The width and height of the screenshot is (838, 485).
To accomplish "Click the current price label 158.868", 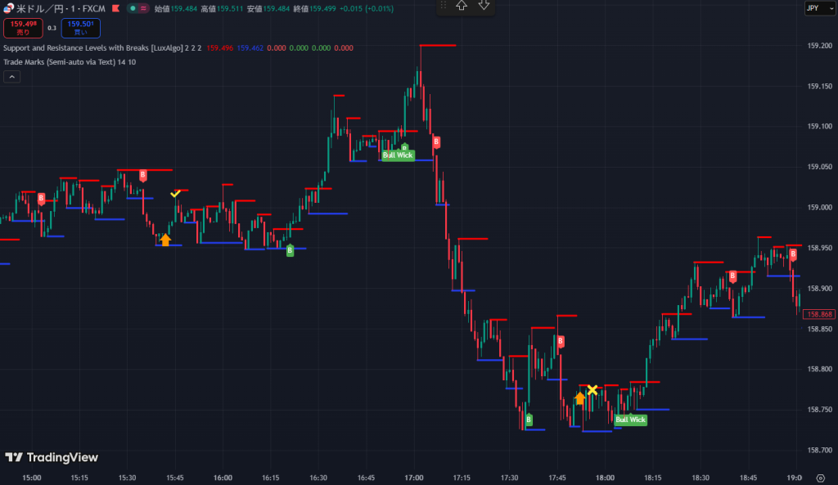I will (818, 314).
